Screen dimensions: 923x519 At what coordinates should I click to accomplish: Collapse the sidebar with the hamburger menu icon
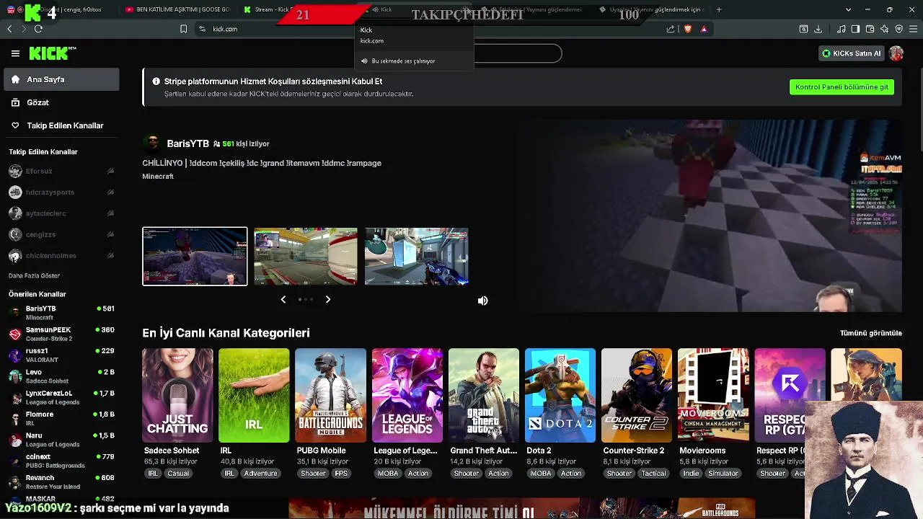pos(15,53)
